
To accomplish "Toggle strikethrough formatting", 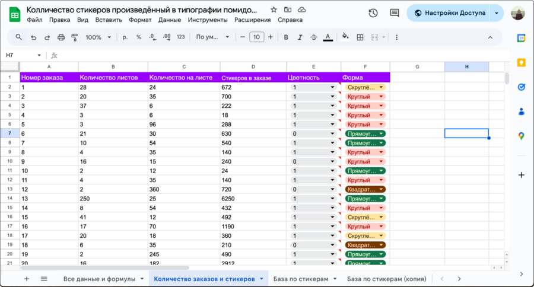I will 313,37.
